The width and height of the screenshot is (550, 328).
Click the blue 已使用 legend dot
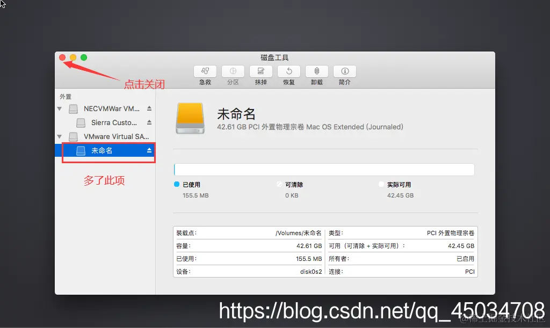[x=177, y=184]
